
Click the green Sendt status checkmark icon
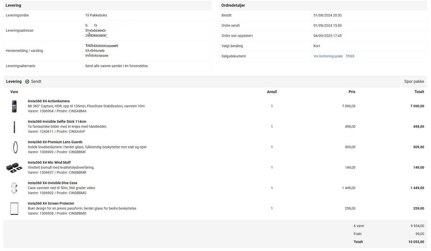[27, 82]
